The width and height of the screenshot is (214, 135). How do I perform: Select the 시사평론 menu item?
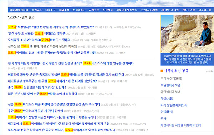point(94,10)
